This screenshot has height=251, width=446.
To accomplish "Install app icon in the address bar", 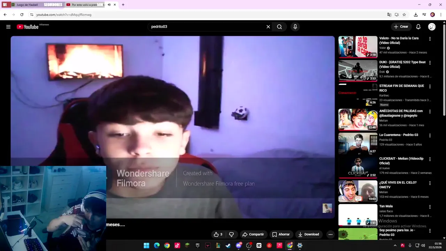I will click(397, 15).
